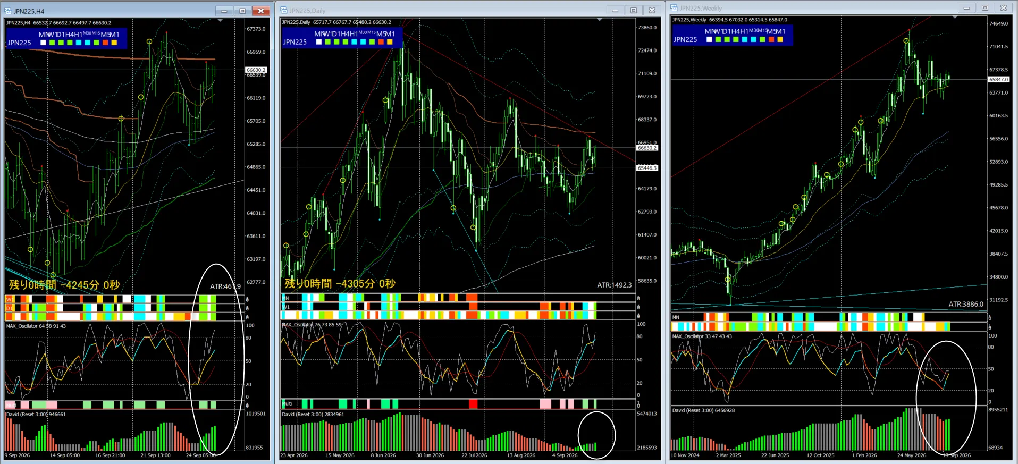Click the chart shift triangle in the Daily chart
Screen dimensions: 1018x464
(x=600, y=20)
